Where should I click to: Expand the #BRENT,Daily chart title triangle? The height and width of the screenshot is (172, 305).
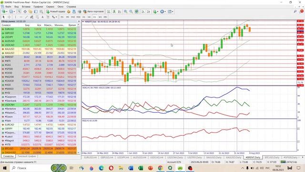[x=83, y=21]
